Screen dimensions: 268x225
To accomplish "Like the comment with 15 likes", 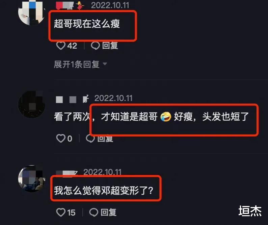I will [61, 212].
